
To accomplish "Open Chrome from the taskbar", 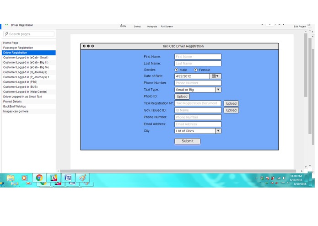I will (39, 178).
